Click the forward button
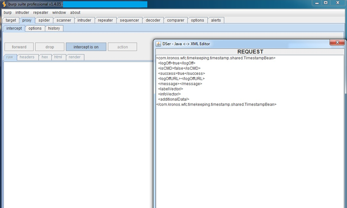 [x=19, y=47]
